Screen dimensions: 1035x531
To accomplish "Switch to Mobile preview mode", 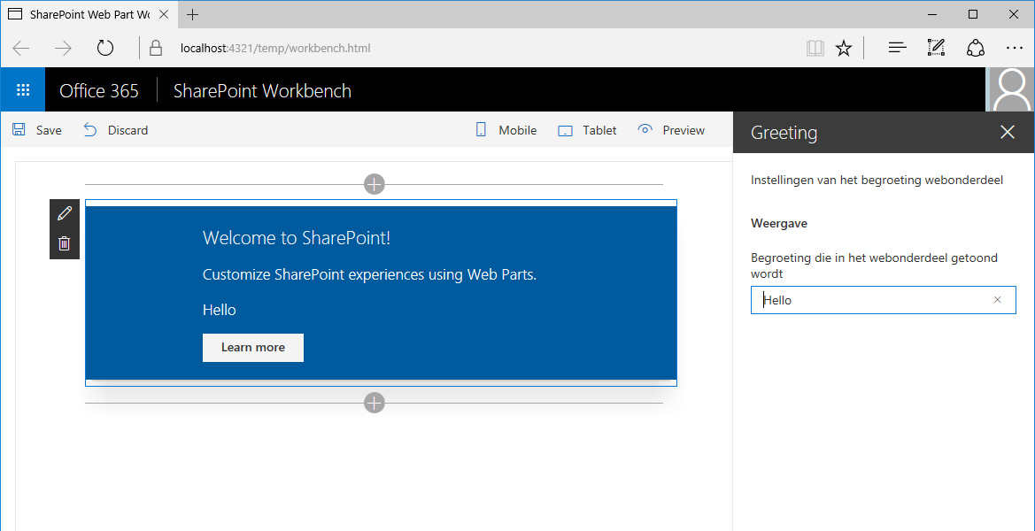I will pyautogui.click(x=505, y=130).
